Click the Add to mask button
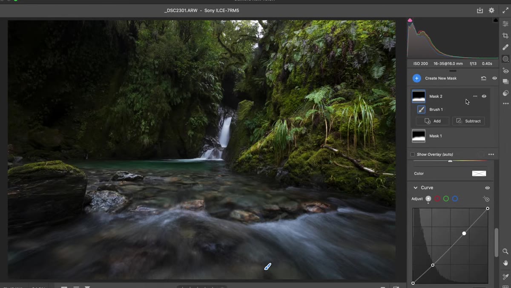Image resolution: width=511 pixels, height=288 pixels. [x=432, y=121]
